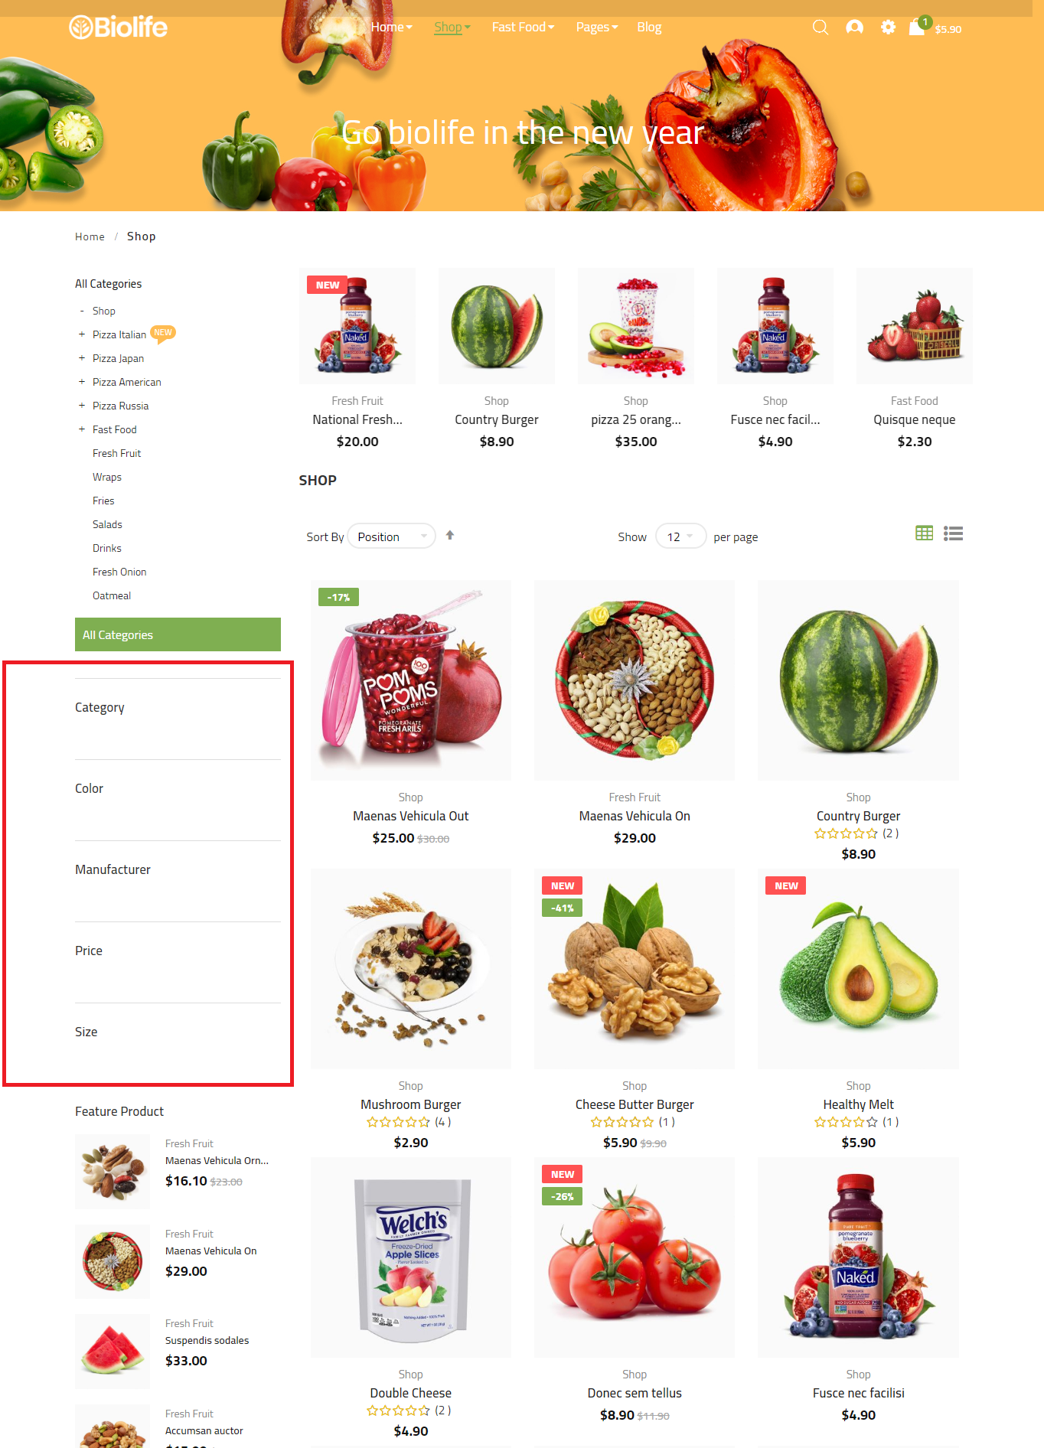Open Fresh Onion category link
This screenshot has height=1448, width=1044.
coord(119,572)
